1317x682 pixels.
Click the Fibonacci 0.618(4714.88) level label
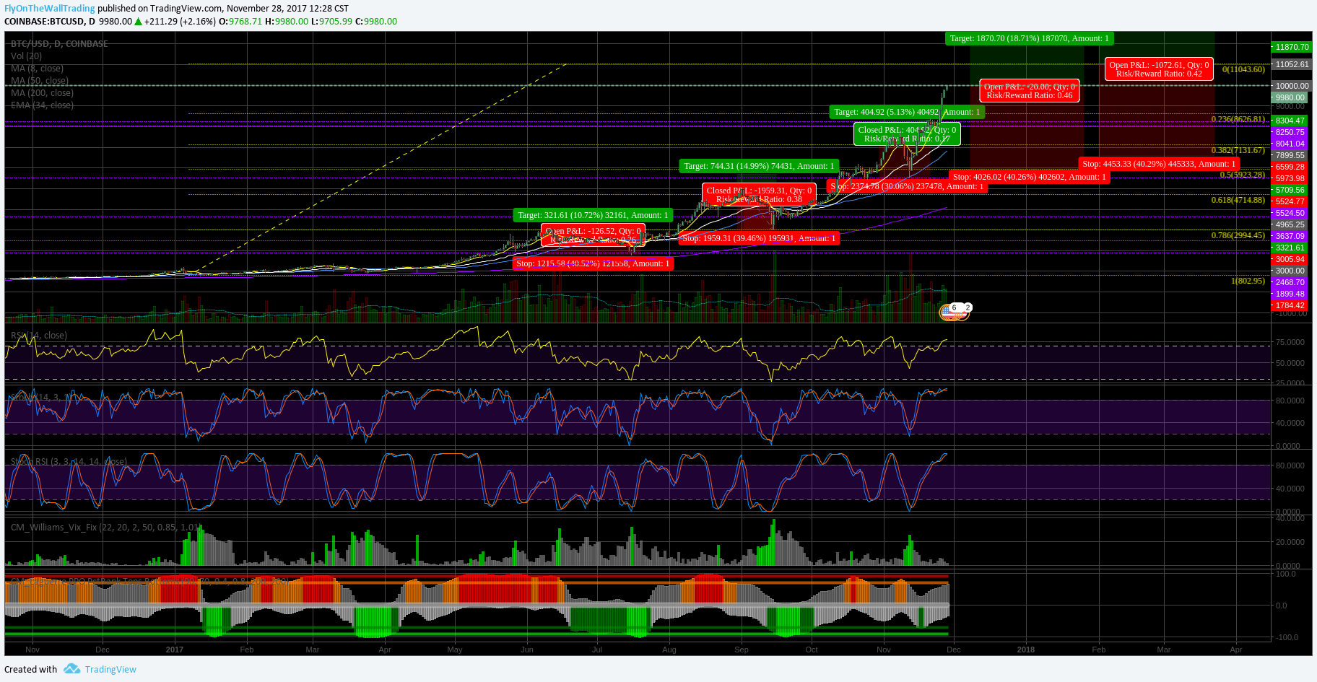click(x=1238, y=200)
